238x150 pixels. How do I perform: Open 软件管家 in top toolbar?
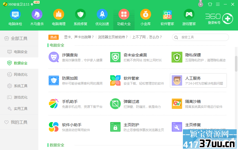point(167,15)
